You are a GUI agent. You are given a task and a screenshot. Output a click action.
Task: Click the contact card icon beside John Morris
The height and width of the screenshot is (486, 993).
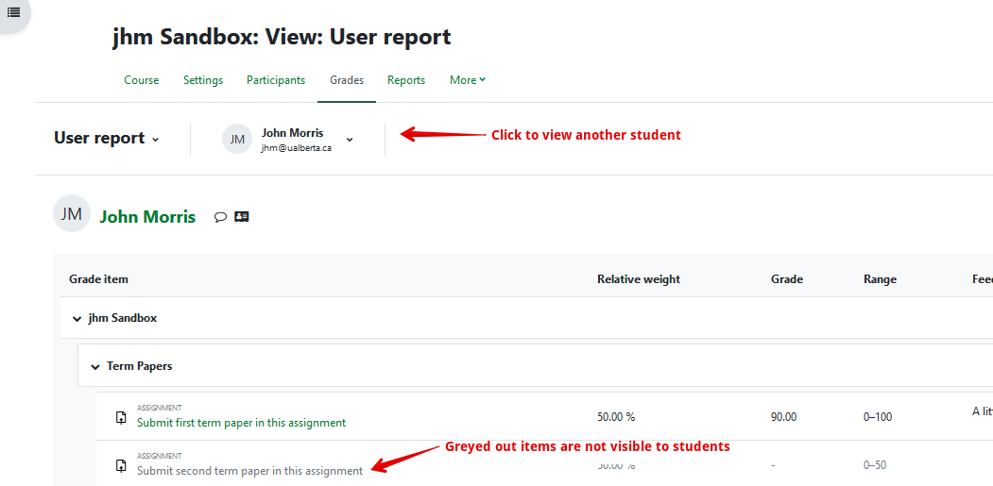pyautogui.click(x=242, y=217)
